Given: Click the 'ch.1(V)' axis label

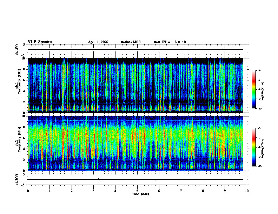Looking at the screenshot, I should tap(17, 50).
